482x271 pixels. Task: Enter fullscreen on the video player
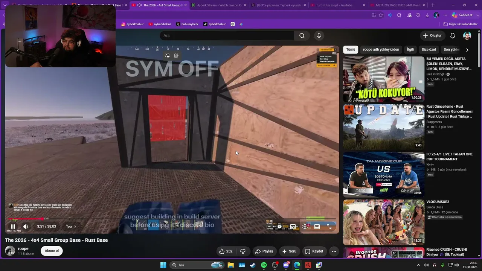[329, 227]
